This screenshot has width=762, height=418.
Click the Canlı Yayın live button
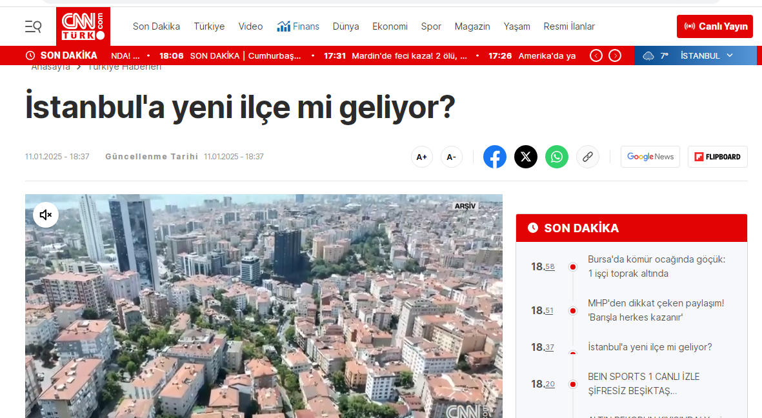click(715, 26)
